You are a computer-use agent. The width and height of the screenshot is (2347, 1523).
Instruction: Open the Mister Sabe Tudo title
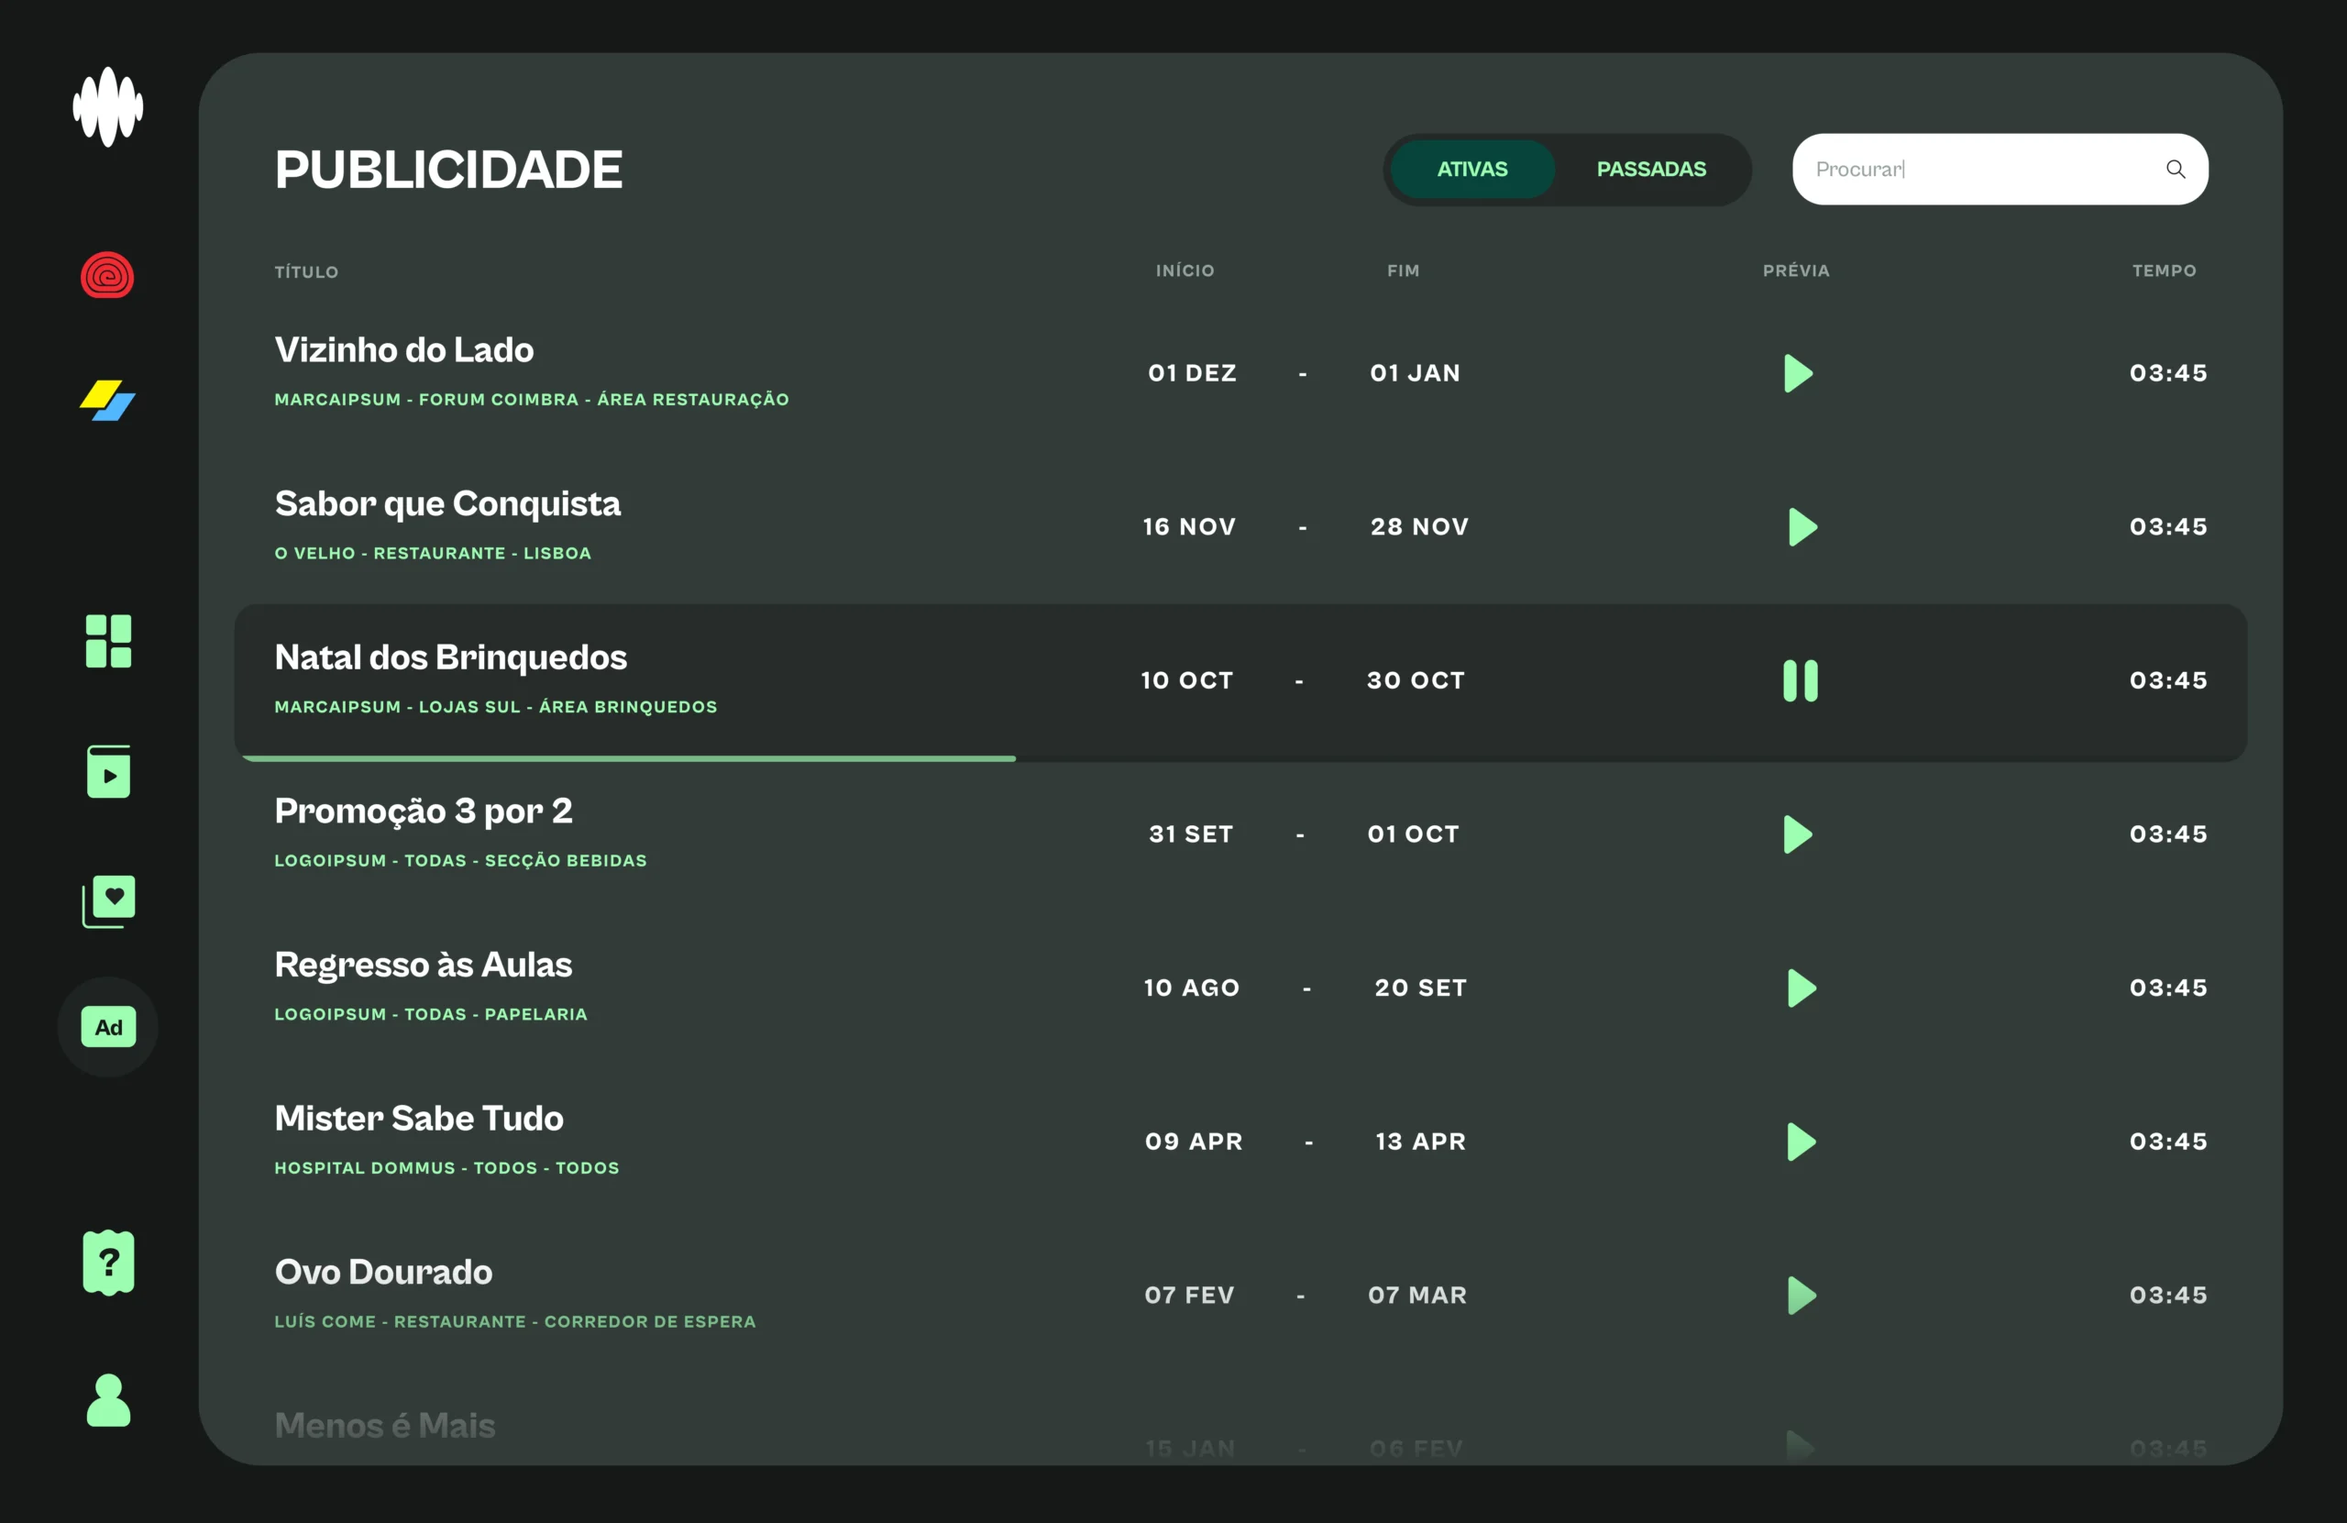(x=419, y=1118)
